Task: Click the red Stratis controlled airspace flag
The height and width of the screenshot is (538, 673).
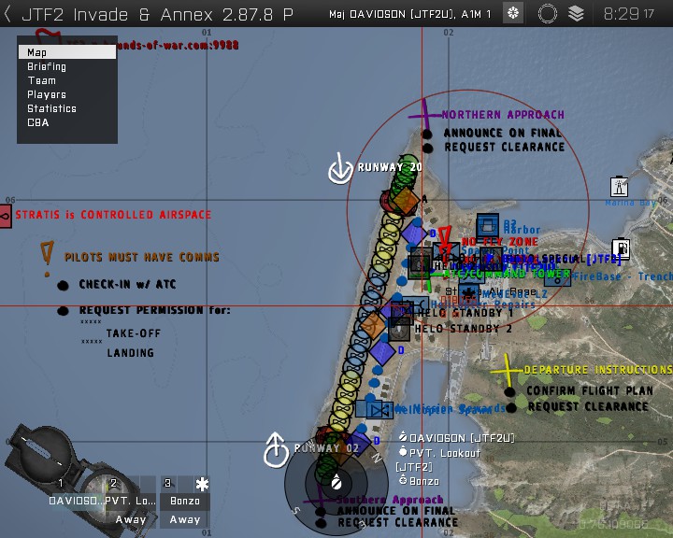Action: click(x=6, y=217)
